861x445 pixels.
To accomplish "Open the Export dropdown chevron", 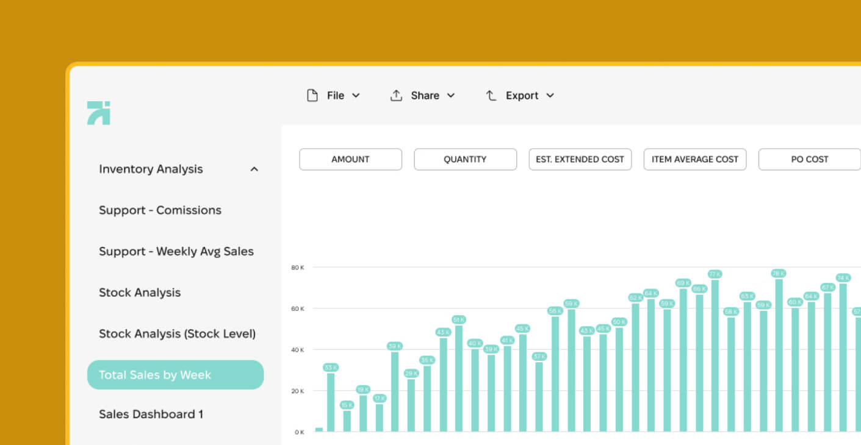I will (x=550, y=96).
